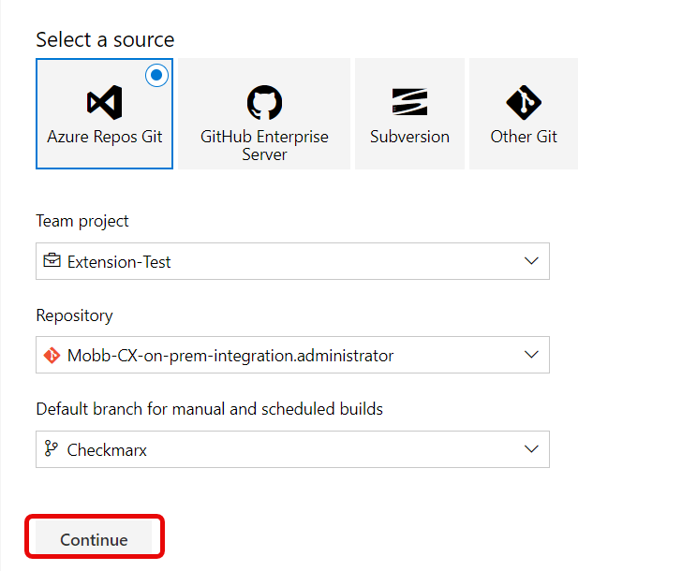
Task: Expand the Default branch dropdown chevron
Action: click(531, 449)
